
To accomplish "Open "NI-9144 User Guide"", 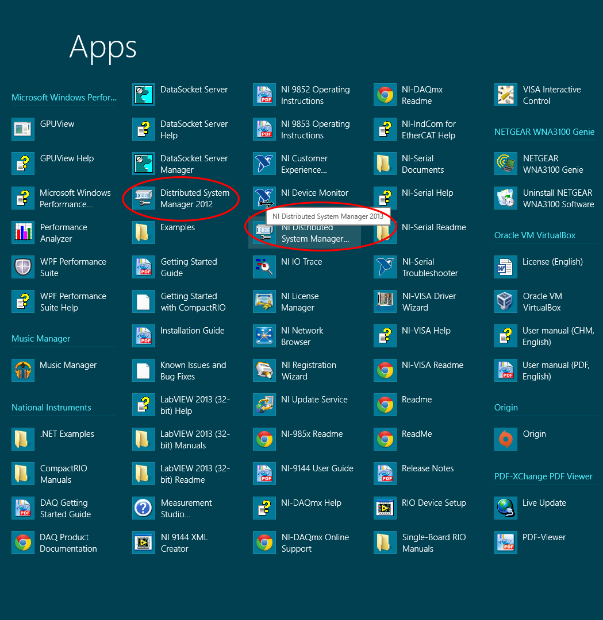I will pos(304,474).
